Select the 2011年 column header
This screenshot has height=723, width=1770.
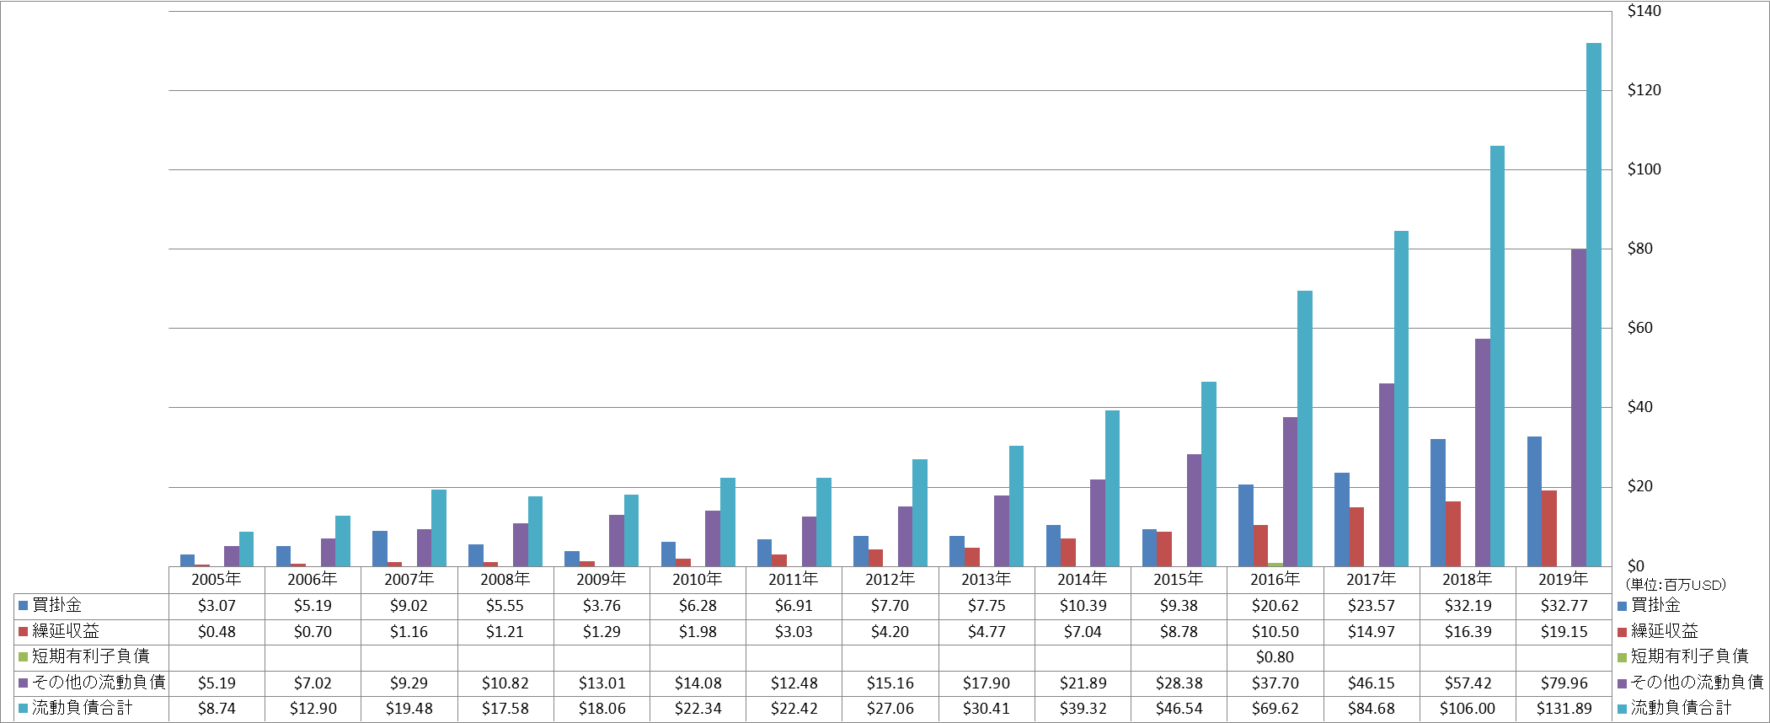point(794,580)
